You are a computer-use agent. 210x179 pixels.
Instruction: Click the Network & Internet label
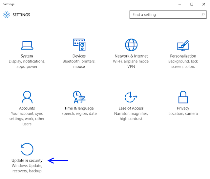click(131, 56)
